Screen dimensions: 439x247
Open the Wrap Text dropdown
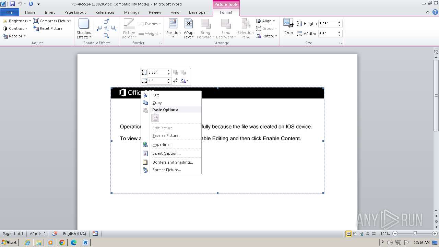click(x=188, y=29)
